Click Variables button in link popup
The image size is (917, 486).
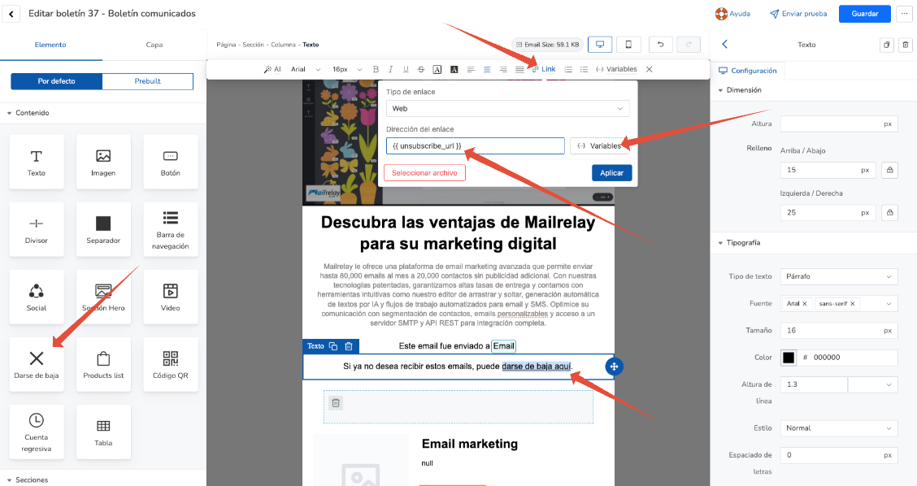pos(601,145)
